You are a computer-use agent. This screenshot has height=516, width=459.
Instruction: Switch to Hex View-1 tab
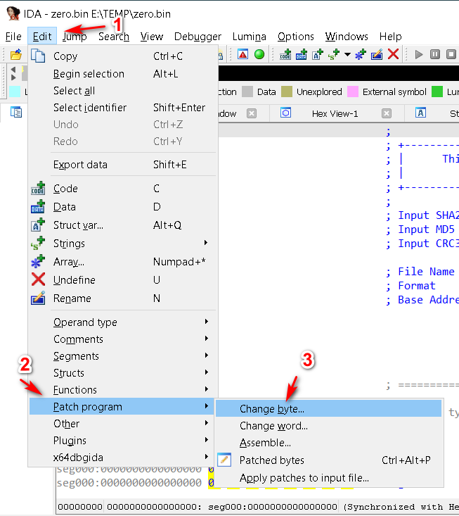point(335,113)
